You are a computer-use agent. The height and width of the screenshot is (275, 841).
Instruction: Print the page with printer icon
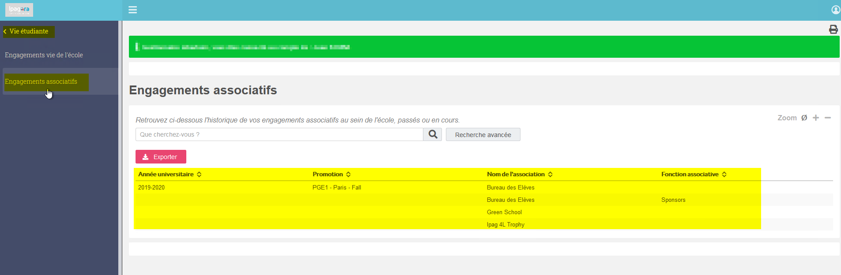833,30
